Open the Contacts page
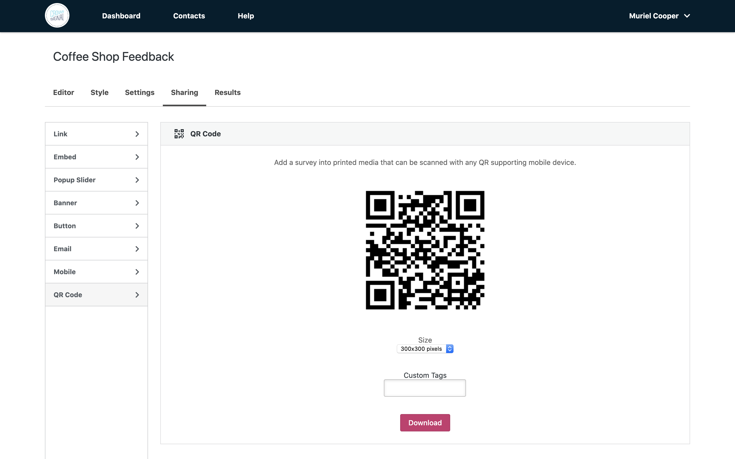 [189, 16]
